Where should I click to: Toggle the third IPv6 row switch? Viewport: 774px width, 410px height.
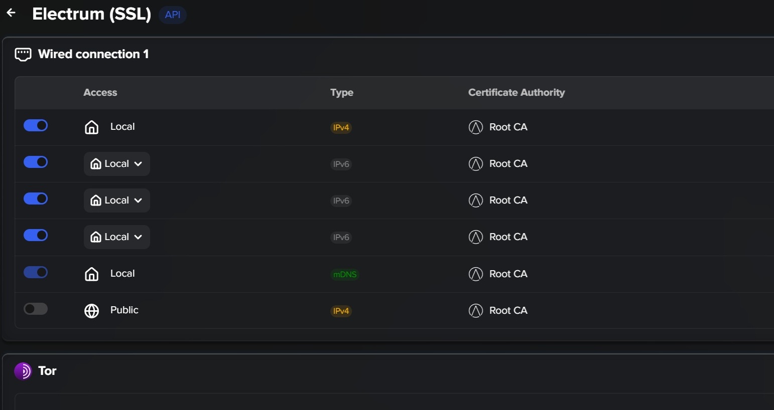(x=36, y=235)
